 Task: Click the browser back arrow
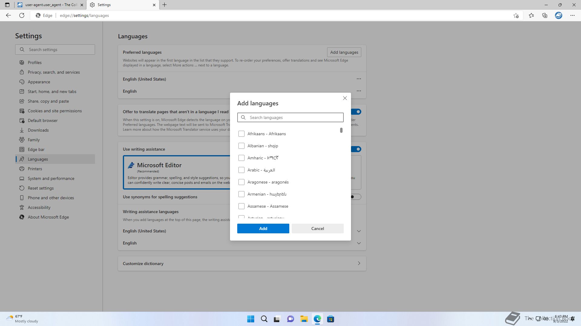(8, 15)
